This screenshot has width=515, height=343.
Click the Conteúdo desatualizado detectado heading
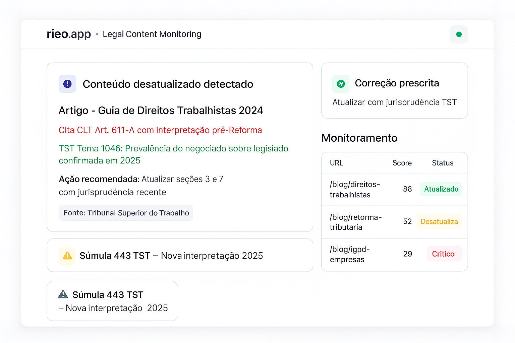coord(168,84)
